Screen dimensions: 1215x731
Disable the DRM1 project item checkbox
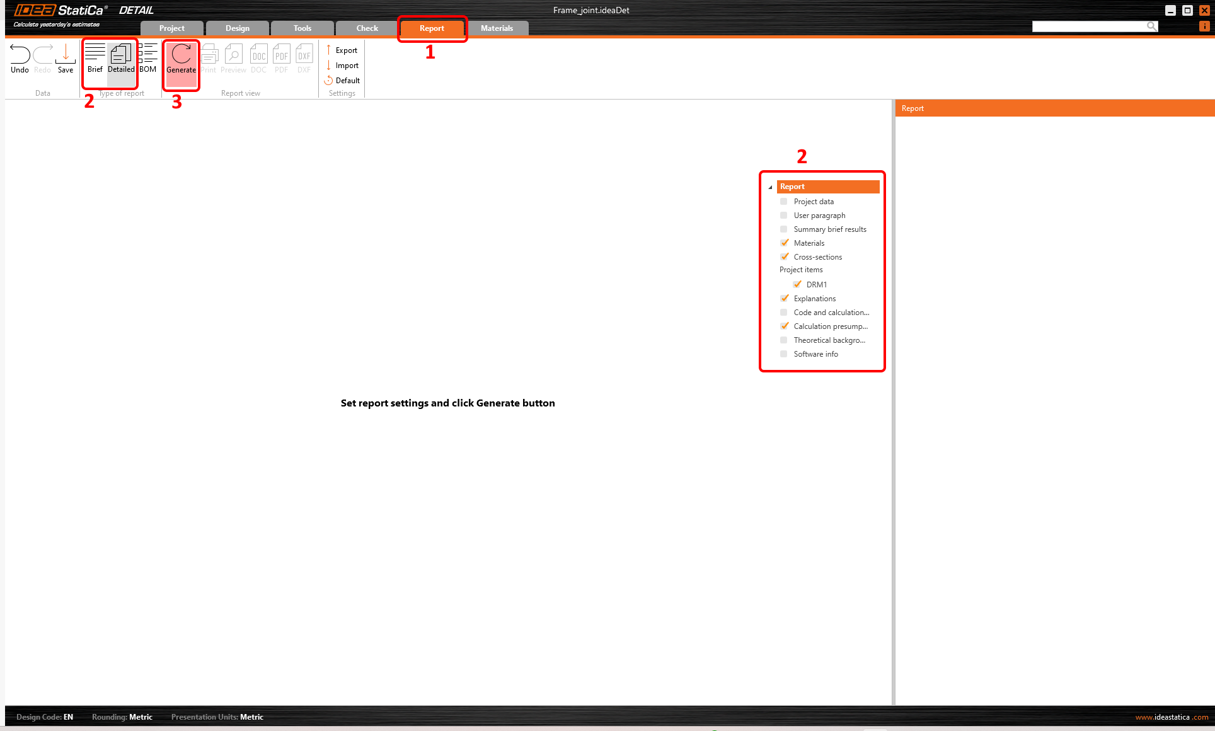797,285
